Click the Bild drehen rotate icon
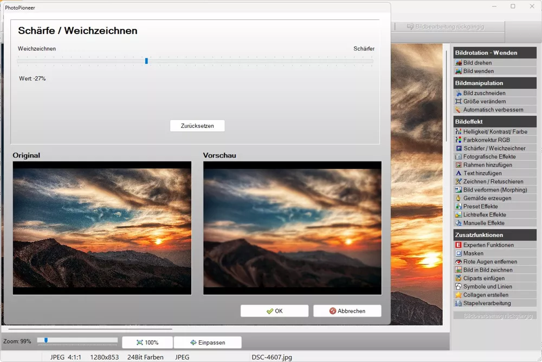 (x=459, y=63)
